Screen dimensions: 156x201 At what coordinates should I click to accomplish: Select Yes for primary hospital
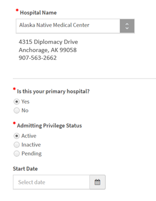(17, 101)
